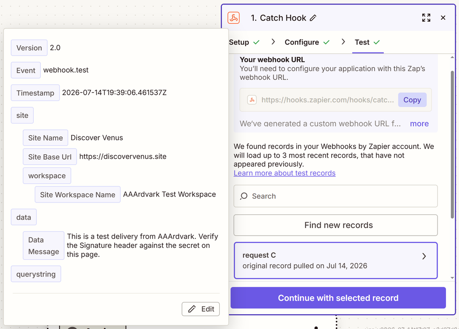Focus the Search records field
The image size is (459, 329).
click(x=335, y=196)
